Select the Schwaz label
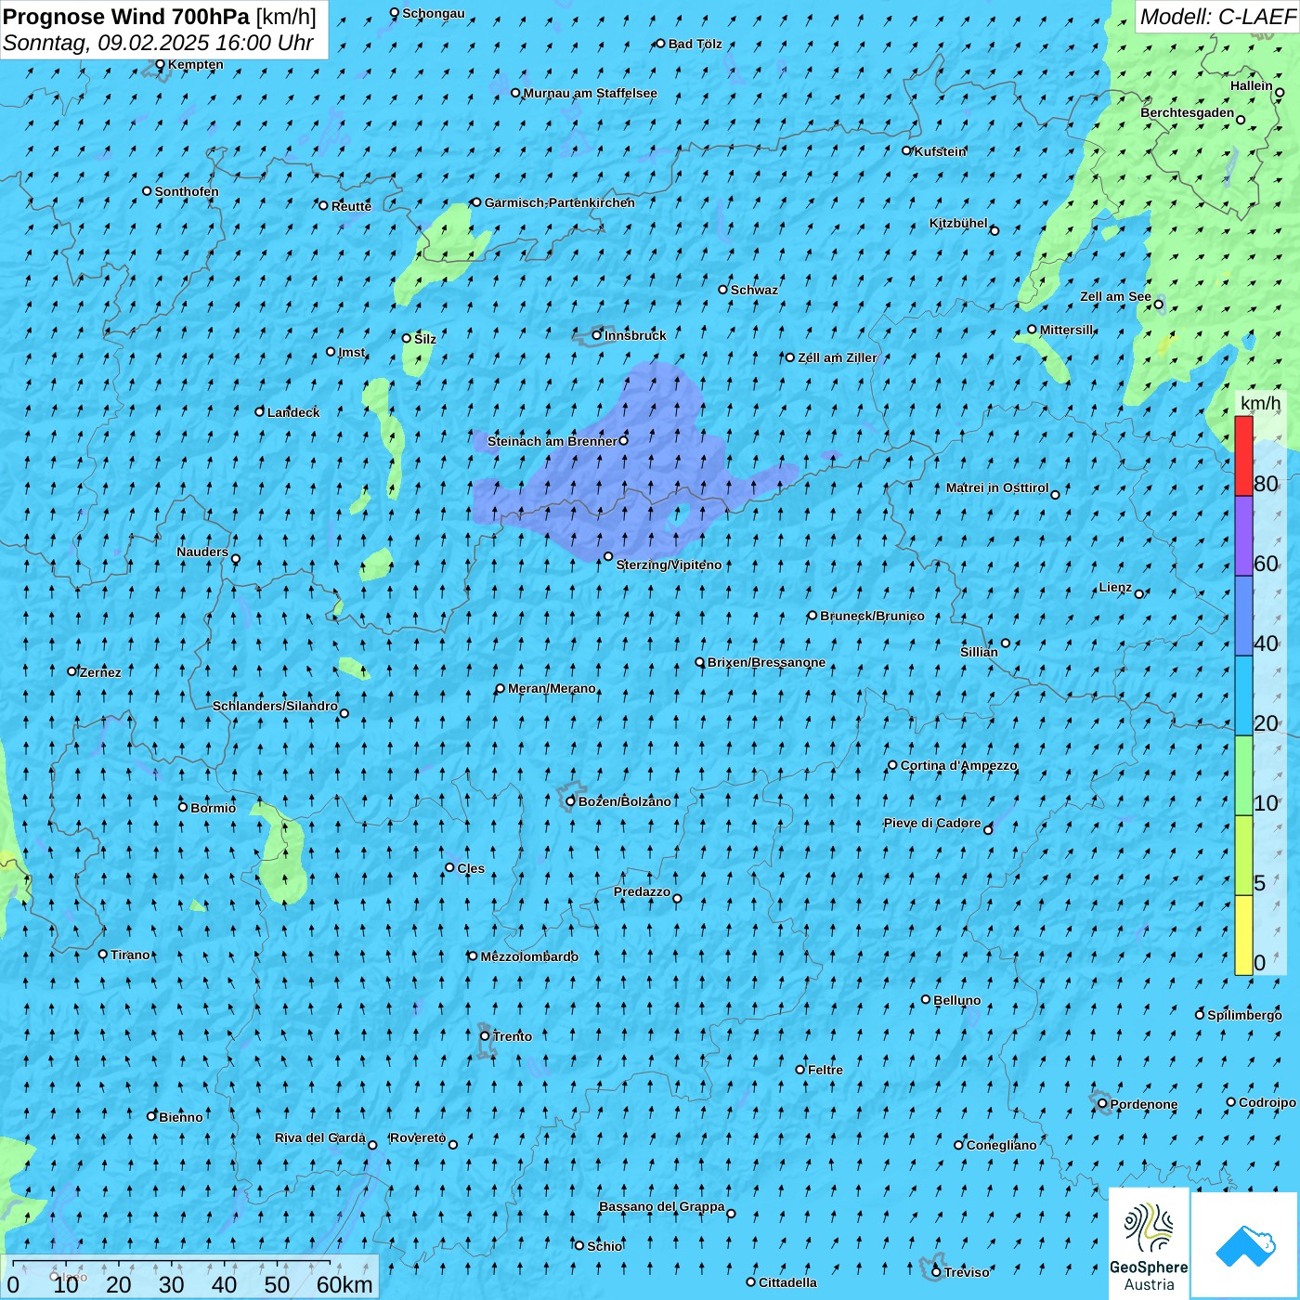1300x1300 pixels. point(754,290)
